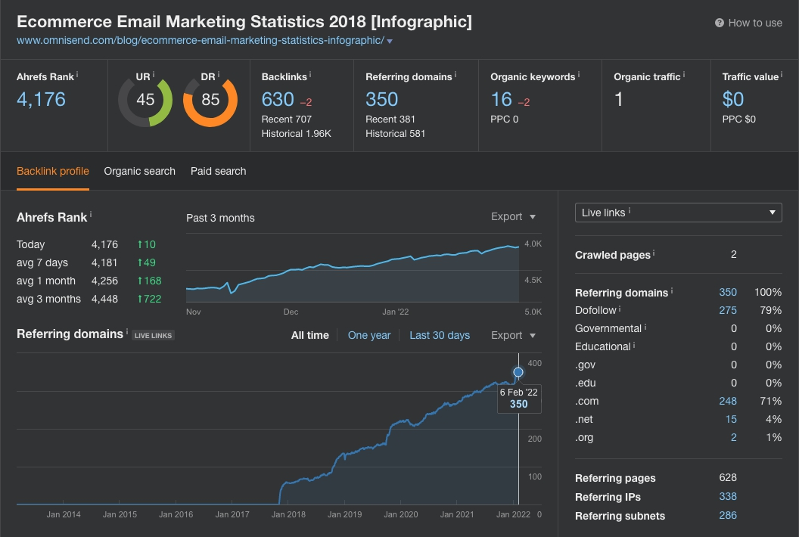Click the 6 Feb '22 chart data point
This screenshot has height=537, width=799.
click(518, 372)
